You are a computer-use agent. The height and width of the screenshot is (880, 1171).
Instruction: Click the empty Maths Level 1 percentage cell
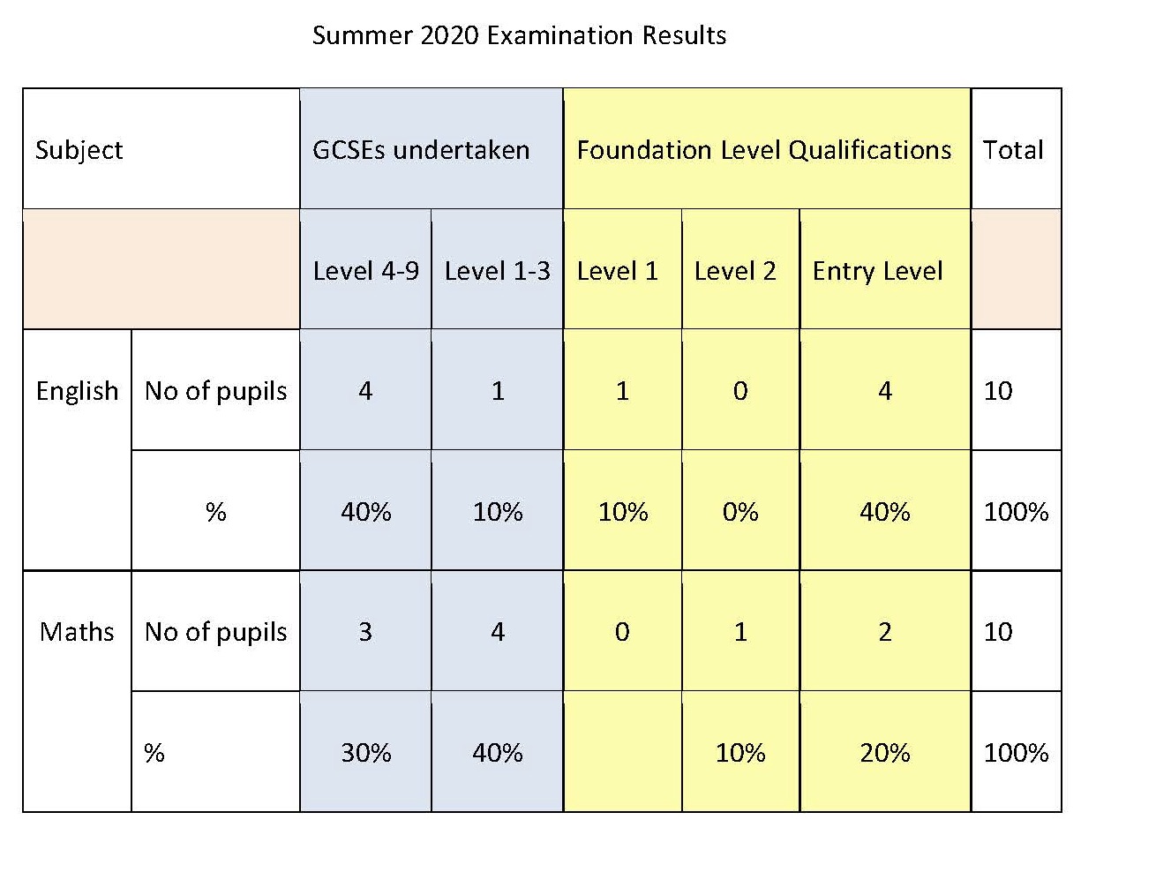pos(622,752)
